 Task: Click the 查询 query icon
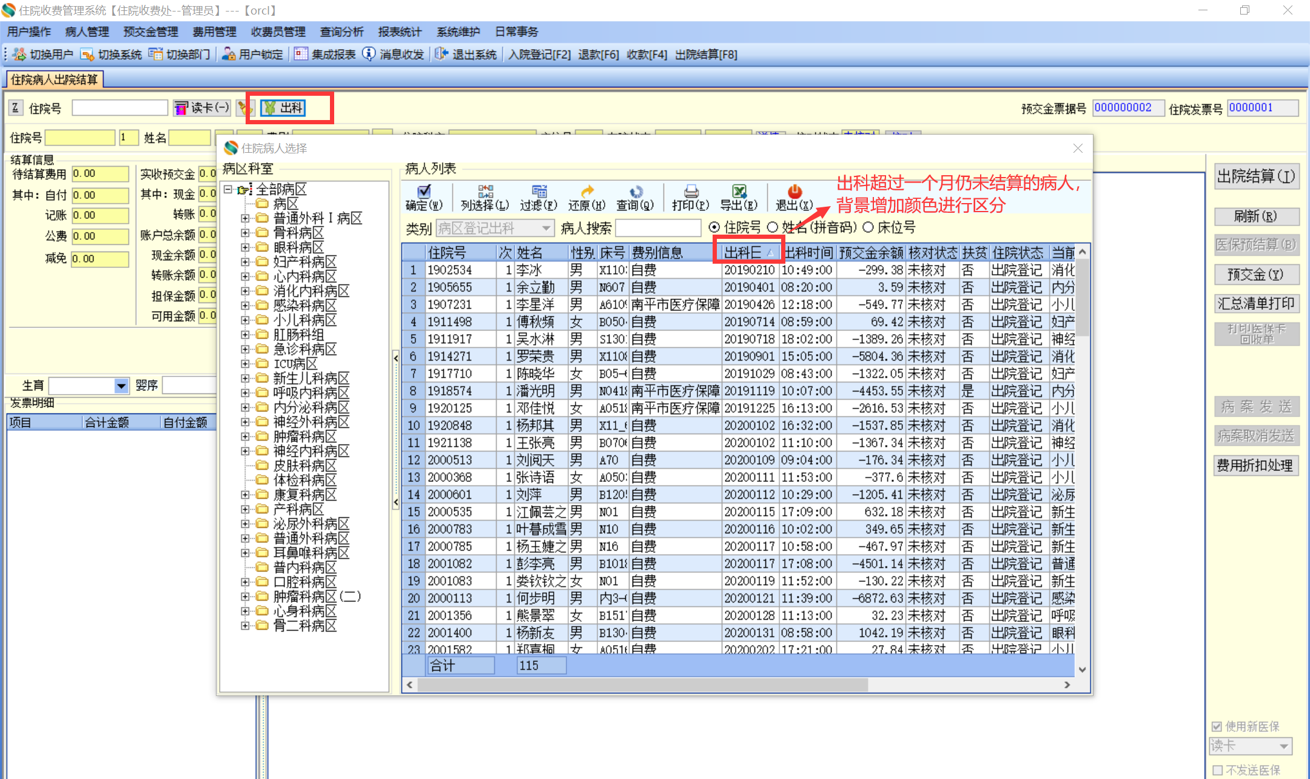[x=635, y=192]
